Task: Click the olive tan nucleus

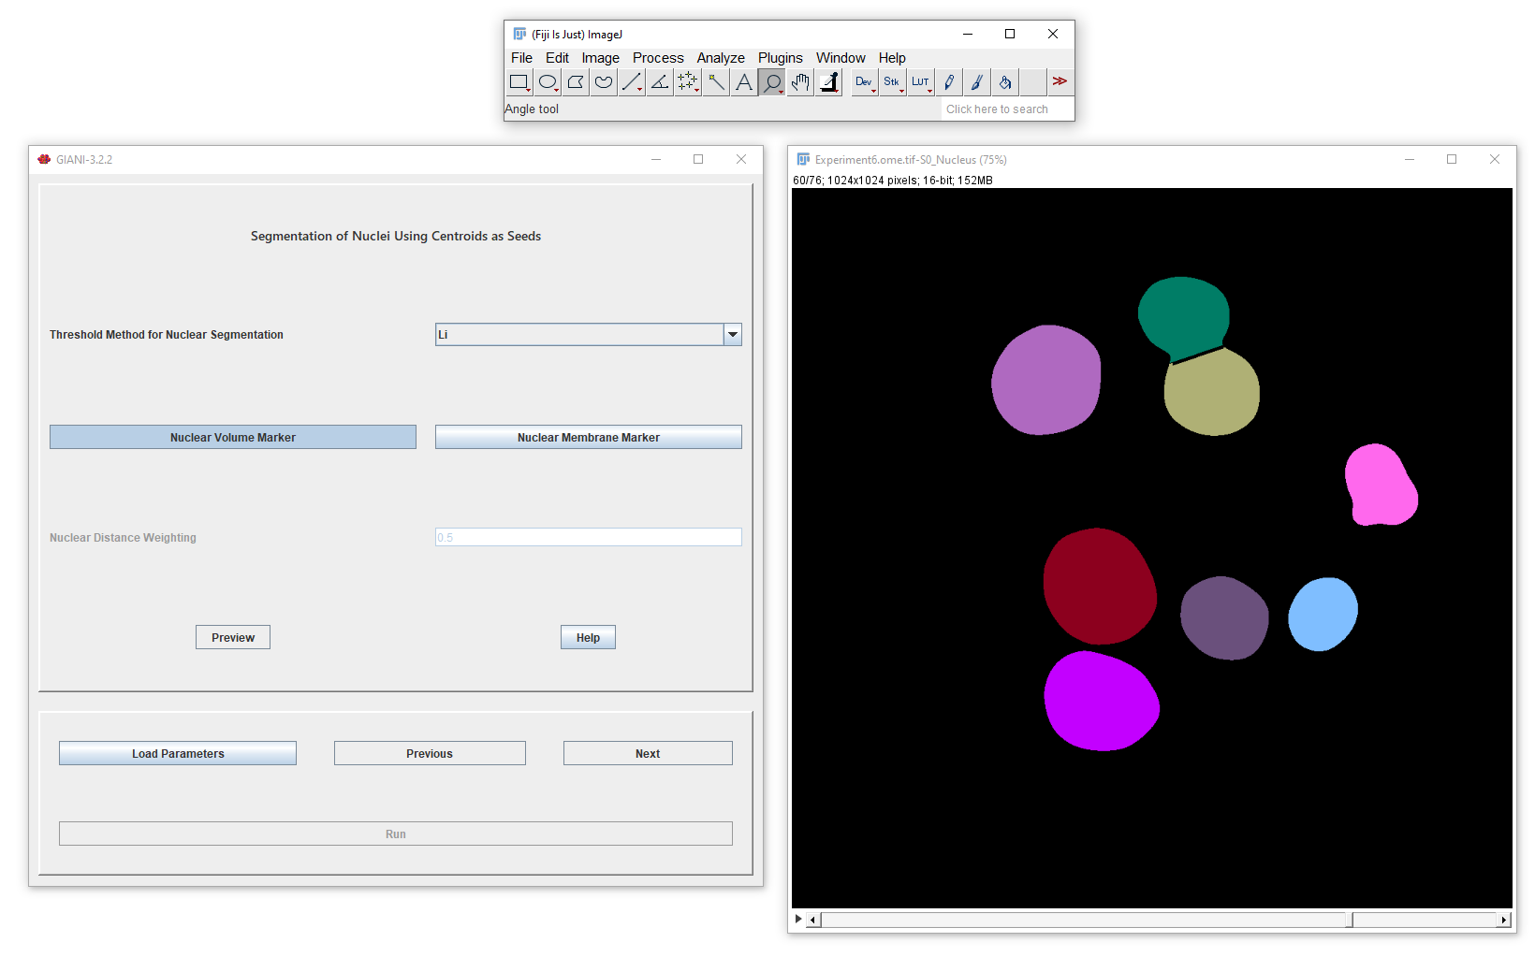Action: pyautogui.click(x=1212, y=393)
